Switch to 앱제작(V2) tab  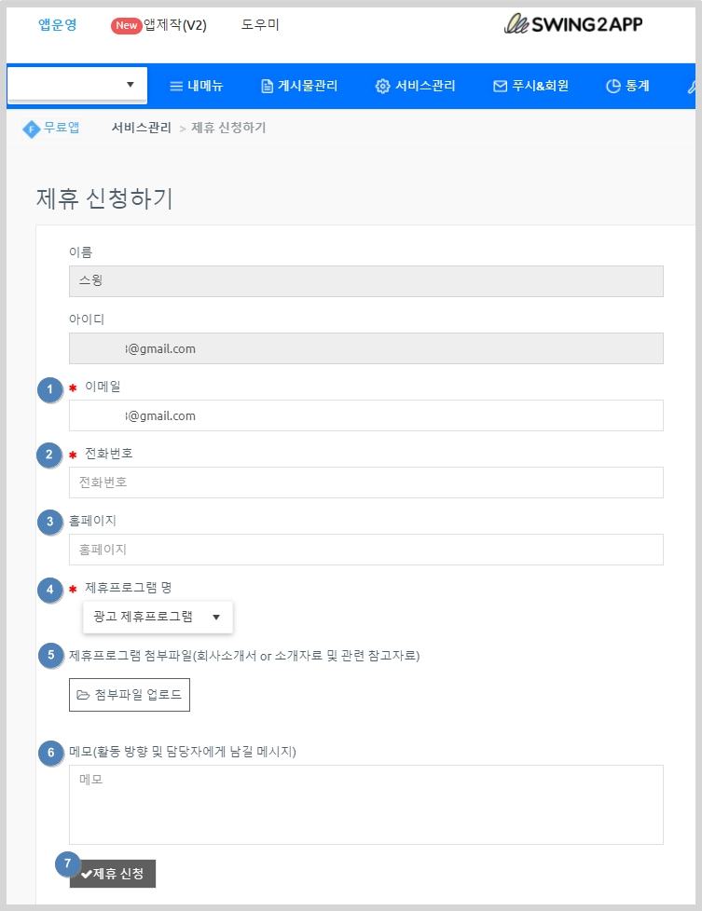coord(174,25)
